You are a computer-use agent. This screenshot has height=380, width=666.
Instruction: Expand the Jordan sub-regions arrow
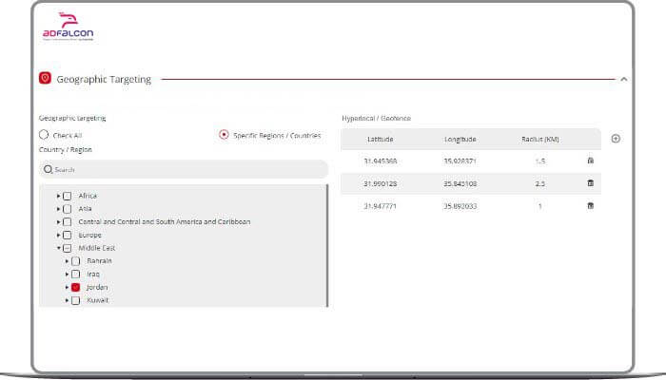click(x=67, y=287)
